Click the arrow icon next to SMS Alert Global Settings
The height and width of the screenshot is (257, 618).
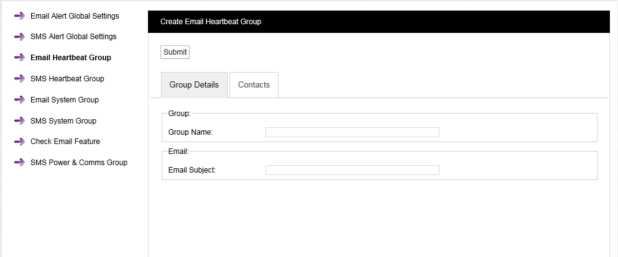pos(19,37)
